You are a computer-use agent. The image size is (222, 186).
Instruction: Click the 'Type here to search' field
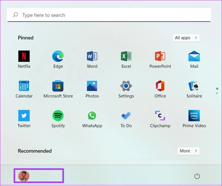click(x=109, y=15)
